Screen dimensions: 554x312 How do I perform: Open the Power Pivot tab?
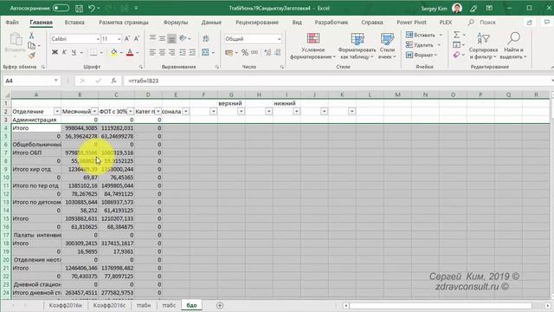click(411, 23)
